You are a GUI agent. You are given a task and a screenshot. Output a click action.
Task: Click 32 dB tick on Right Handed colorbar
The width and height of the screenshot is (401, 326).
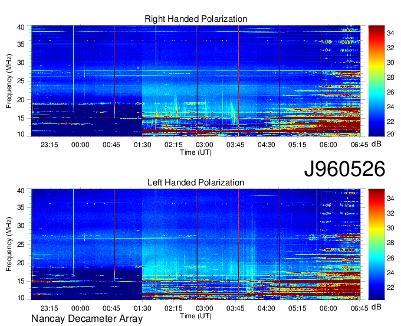390,48
